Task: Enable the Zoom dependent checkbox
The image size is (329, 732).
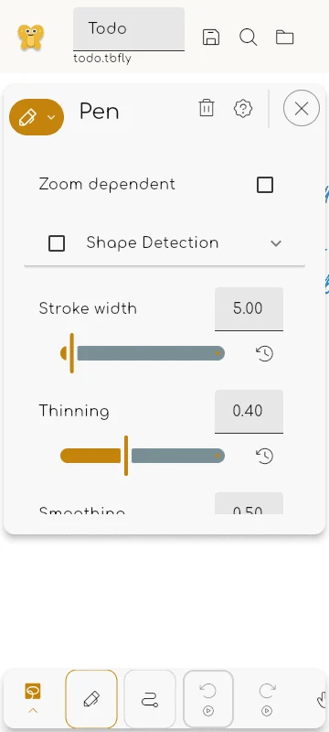Action: coord(265,185)
